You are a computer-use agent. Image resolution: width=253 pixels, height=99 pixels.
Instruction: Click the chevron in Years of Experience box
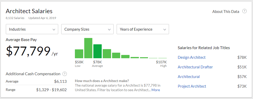coord(165,30)
